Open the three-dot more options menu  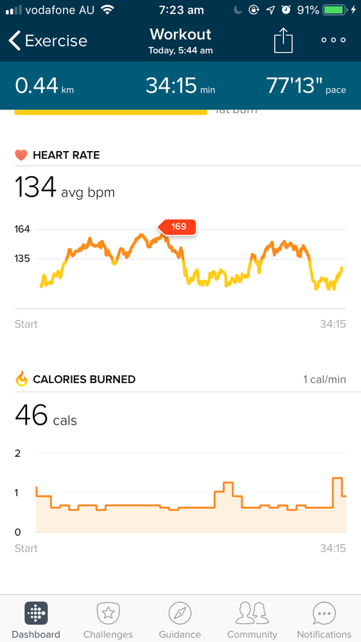(x=333, y=40)
